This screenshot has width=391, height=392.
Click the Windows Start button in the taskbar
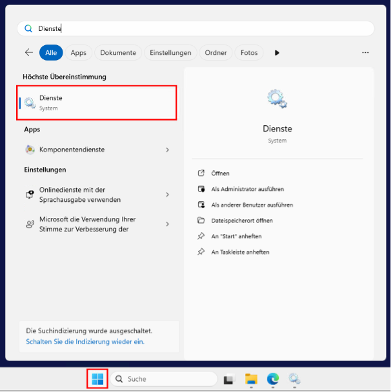coord(97,378)
